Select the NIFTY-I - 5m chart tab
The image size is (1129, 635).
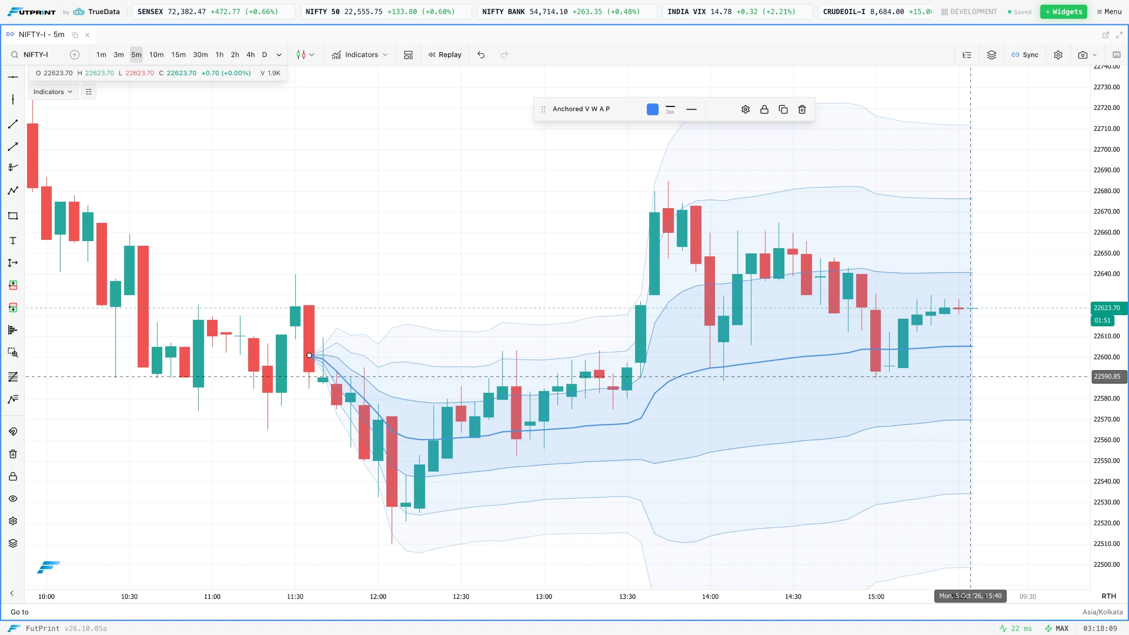coord(42,34)
